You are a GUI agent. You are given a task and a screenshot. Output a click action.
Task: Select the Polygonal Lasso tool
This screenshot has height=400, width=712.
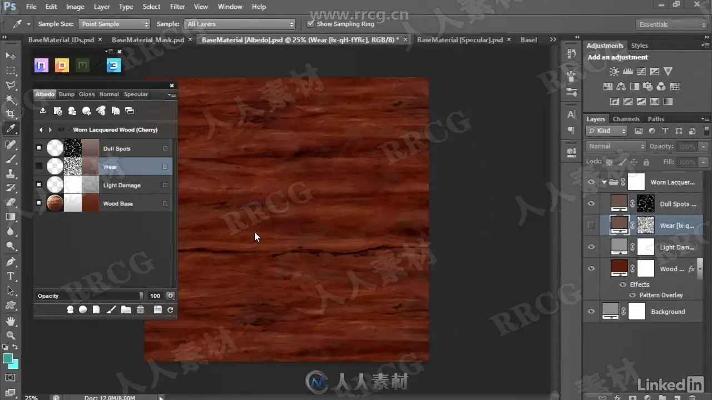[x=11, y=85]
